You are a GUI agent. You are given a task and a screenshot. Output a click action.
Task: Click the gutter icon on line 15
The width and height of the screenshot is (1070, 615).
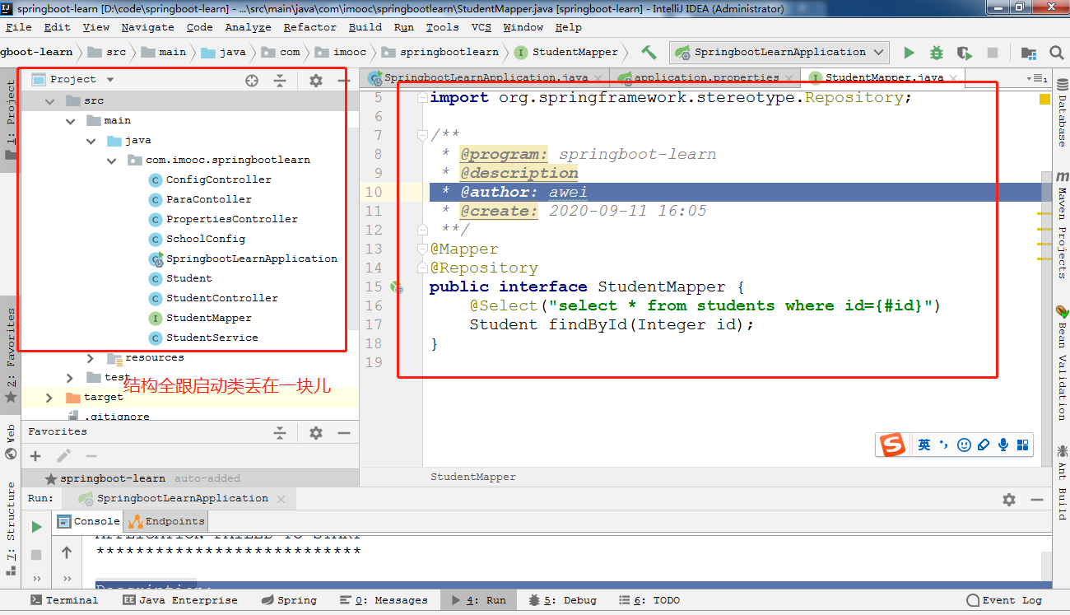pyautogui.click(x=397, y=287)
